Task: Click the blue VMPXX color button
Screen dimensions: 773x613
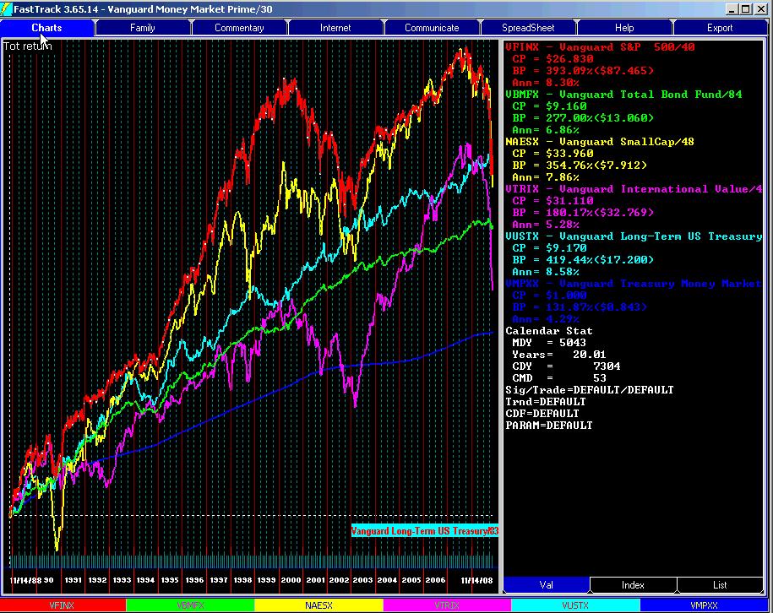Action: coord(704,605)
